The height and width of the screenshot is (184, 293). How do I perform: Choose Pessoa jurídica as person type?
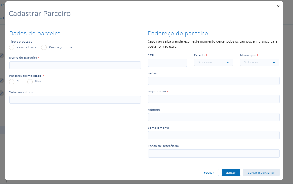(x=44, y=47)
